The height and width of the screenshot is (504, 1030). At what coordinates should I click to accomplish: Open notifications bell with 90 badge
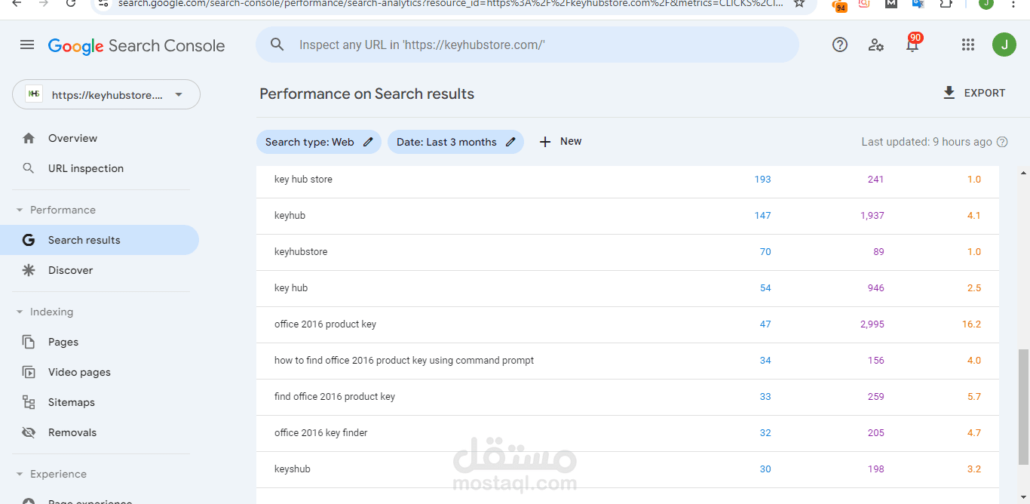912,44
